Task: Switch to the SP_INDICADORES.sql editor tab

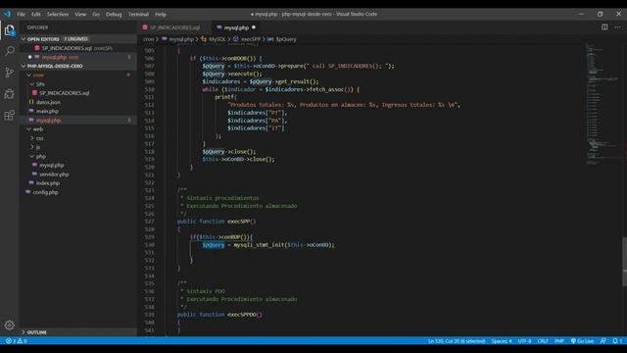Action: click(174, 27)
